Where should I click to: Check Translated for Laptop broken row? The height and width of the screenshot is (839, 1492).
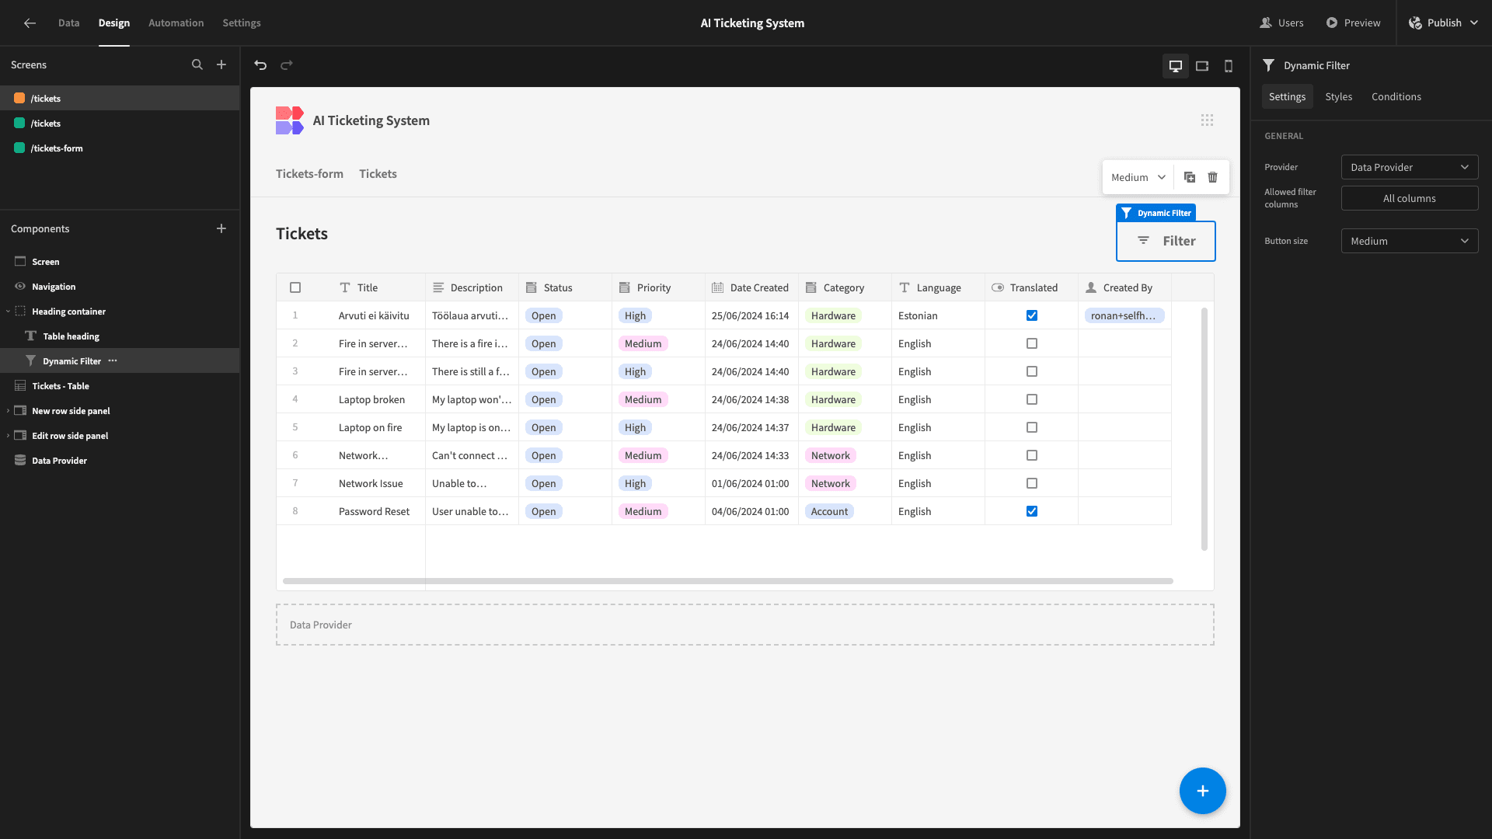(x=1032, y=399)
